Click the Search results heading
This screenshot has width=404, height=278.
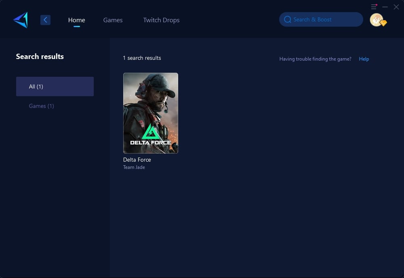pyautogui.click(x=40, y=57)
